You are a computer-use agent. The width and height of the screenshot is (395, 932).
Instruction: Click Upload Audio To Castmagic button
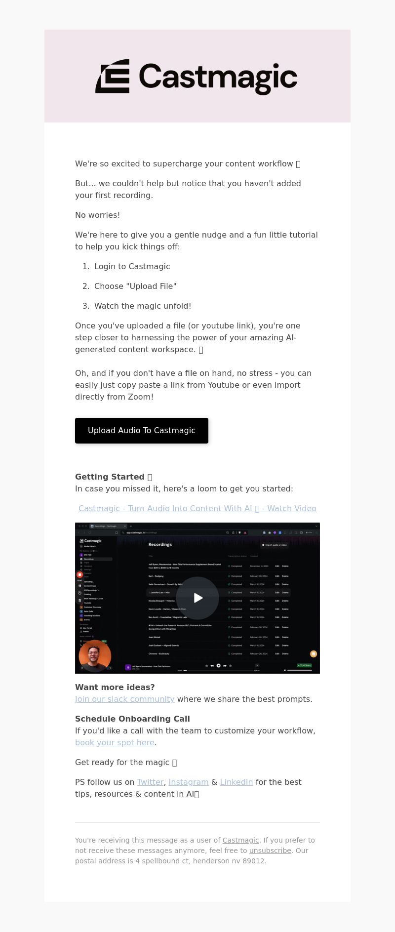(x=142, y=431)
